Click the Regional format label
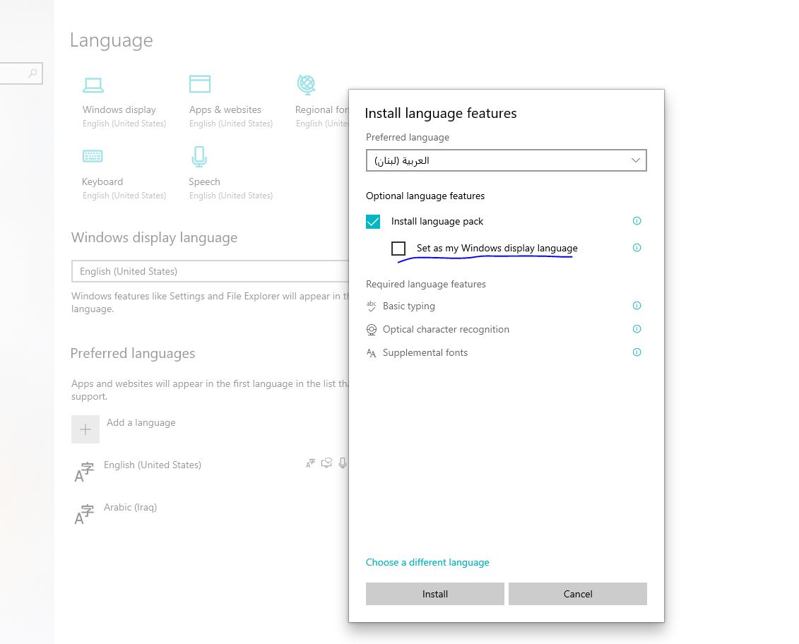799x644 pixels. (321, 109)
